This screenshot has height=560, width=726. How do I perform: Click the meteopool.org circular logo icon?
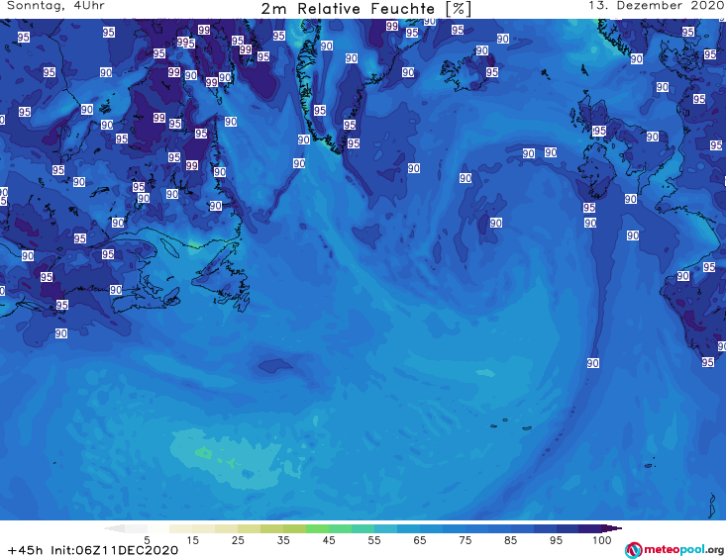[633, 550]
